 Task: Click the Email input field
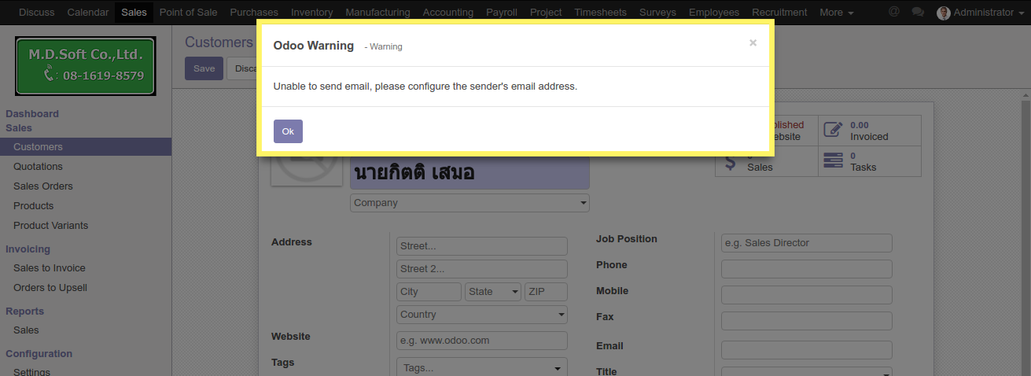(807, 350)
